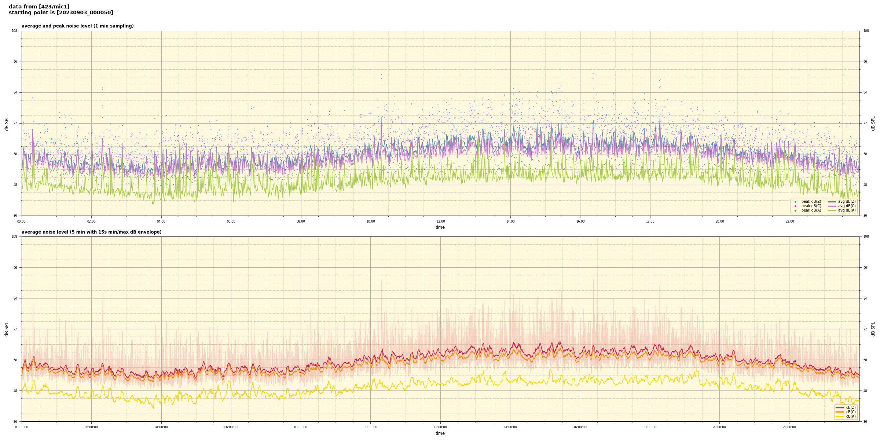Click the magenta peak dB(C) legend dot

pos(795,206)
